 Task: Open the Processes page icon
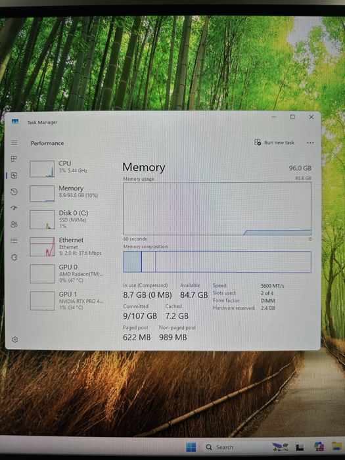[x=14, y=159]
